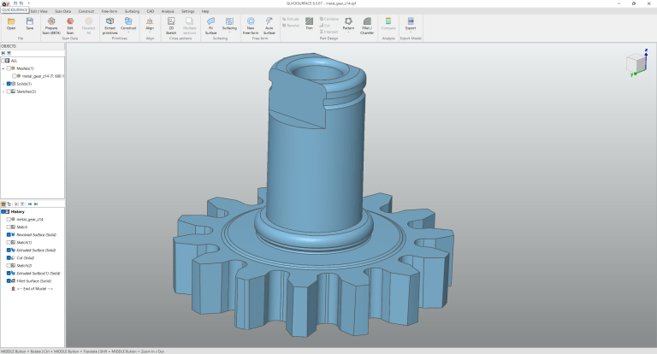Click the Open file icon
Screen dimensions: 657x354
click(x=11, y=21)
